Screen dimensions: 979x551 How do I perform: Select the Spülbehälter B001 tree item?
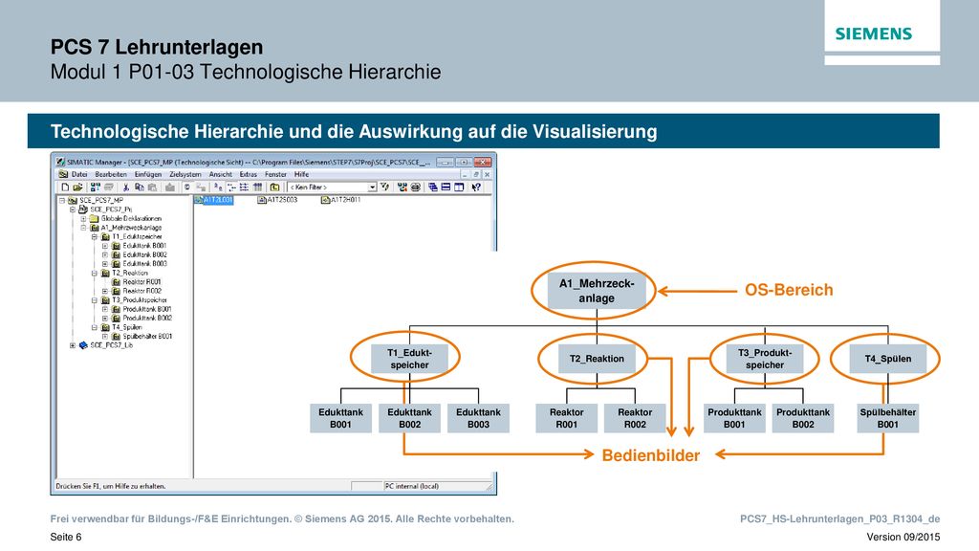point(147,336)
